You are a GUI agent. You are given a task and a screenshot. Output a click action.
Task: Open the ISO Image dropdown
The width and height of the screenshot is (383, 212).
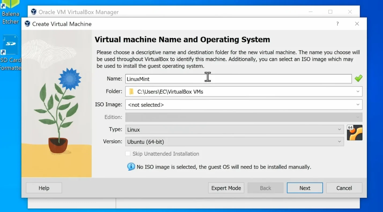pos(358,105)
